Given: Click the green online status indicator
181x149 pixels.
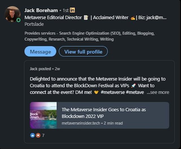Looking at the screenshot, I should 18,20.
